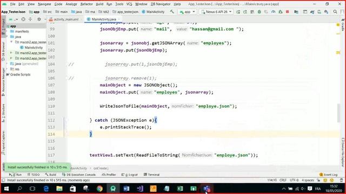Image resolution: width=346 pixels, height=194 pixels.
Task: Expand the third ma.tdi2.app_tester package
Action: coord(11,58)
